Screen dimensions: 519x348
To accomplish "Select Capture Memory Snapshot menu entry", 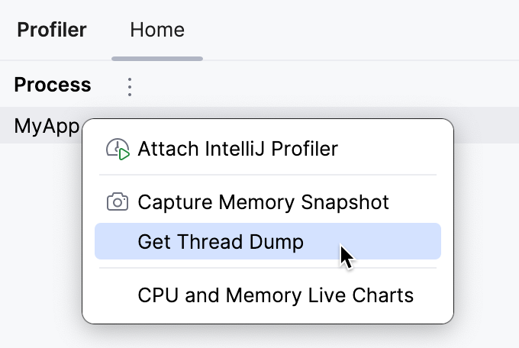I will 263,202.
